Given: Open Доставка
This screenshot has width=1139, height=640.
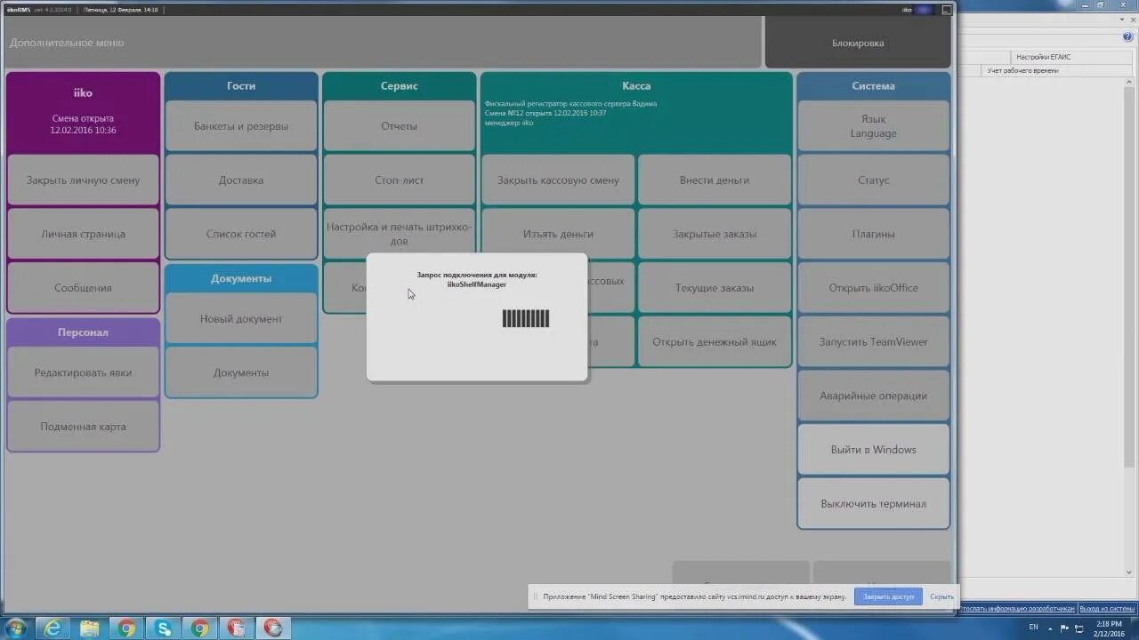Looking at the screenshot, I should tap(241, 180).
